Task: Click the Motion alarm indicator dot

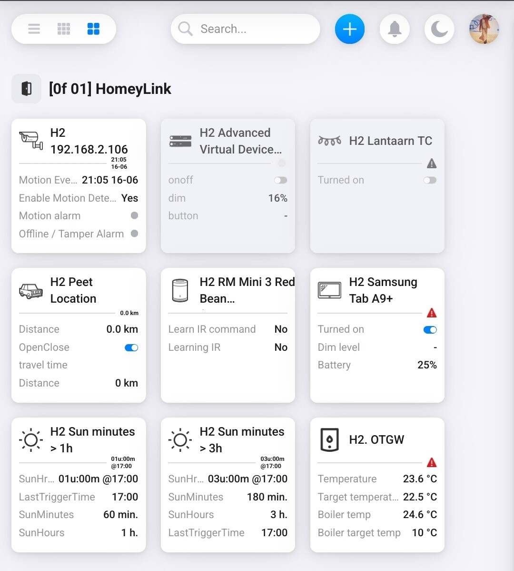Action: coord(135,215)
